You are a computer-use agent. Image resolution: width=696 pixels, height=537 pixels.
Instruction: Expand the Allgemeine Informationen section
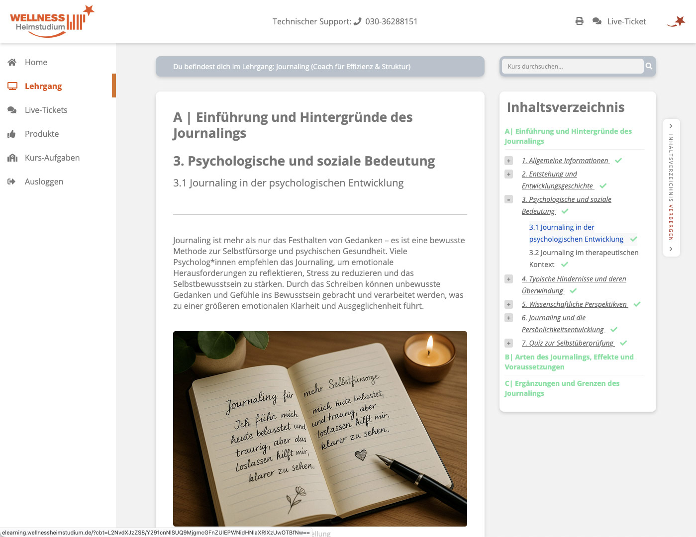[x=508, y=161]
